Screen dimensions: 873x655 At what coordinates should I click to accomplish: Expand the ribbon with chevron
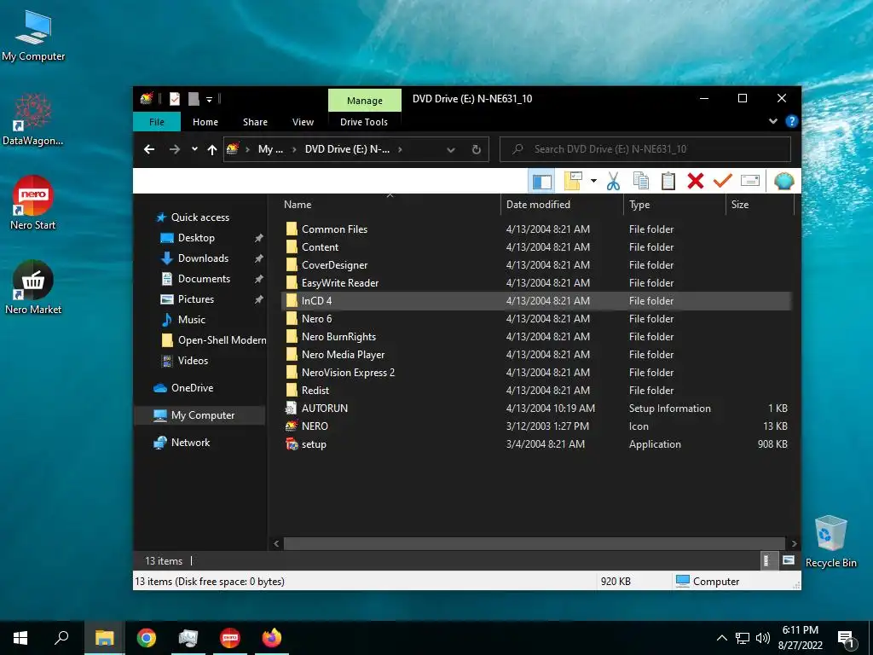(x=772, y=121)
